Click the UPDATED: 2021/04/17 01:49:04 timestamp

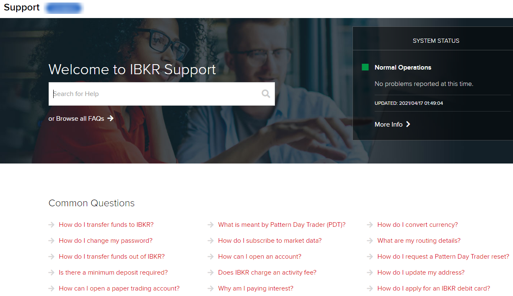pos(409,103)
